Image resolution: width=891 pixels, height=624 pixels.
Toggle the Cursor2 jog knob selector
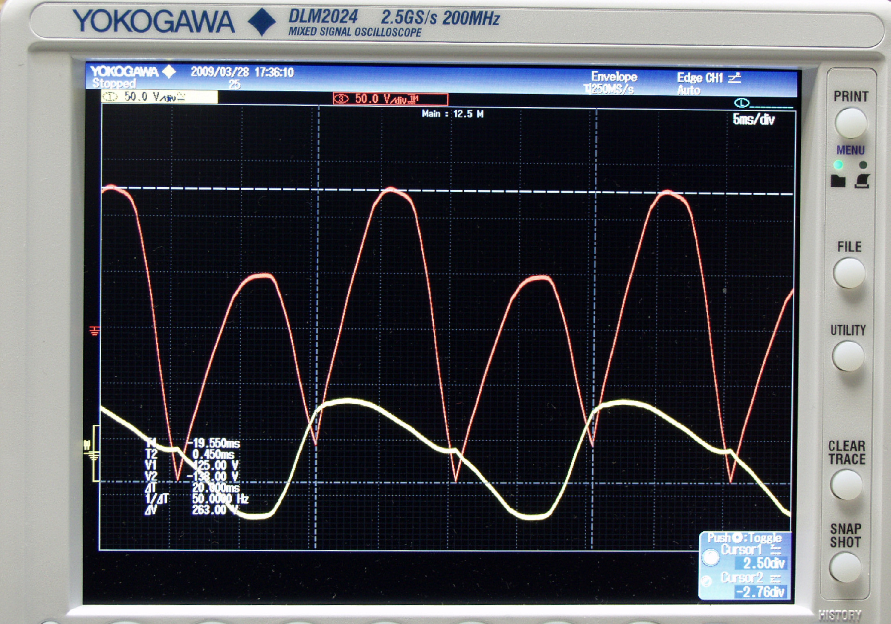coord(706,581)
